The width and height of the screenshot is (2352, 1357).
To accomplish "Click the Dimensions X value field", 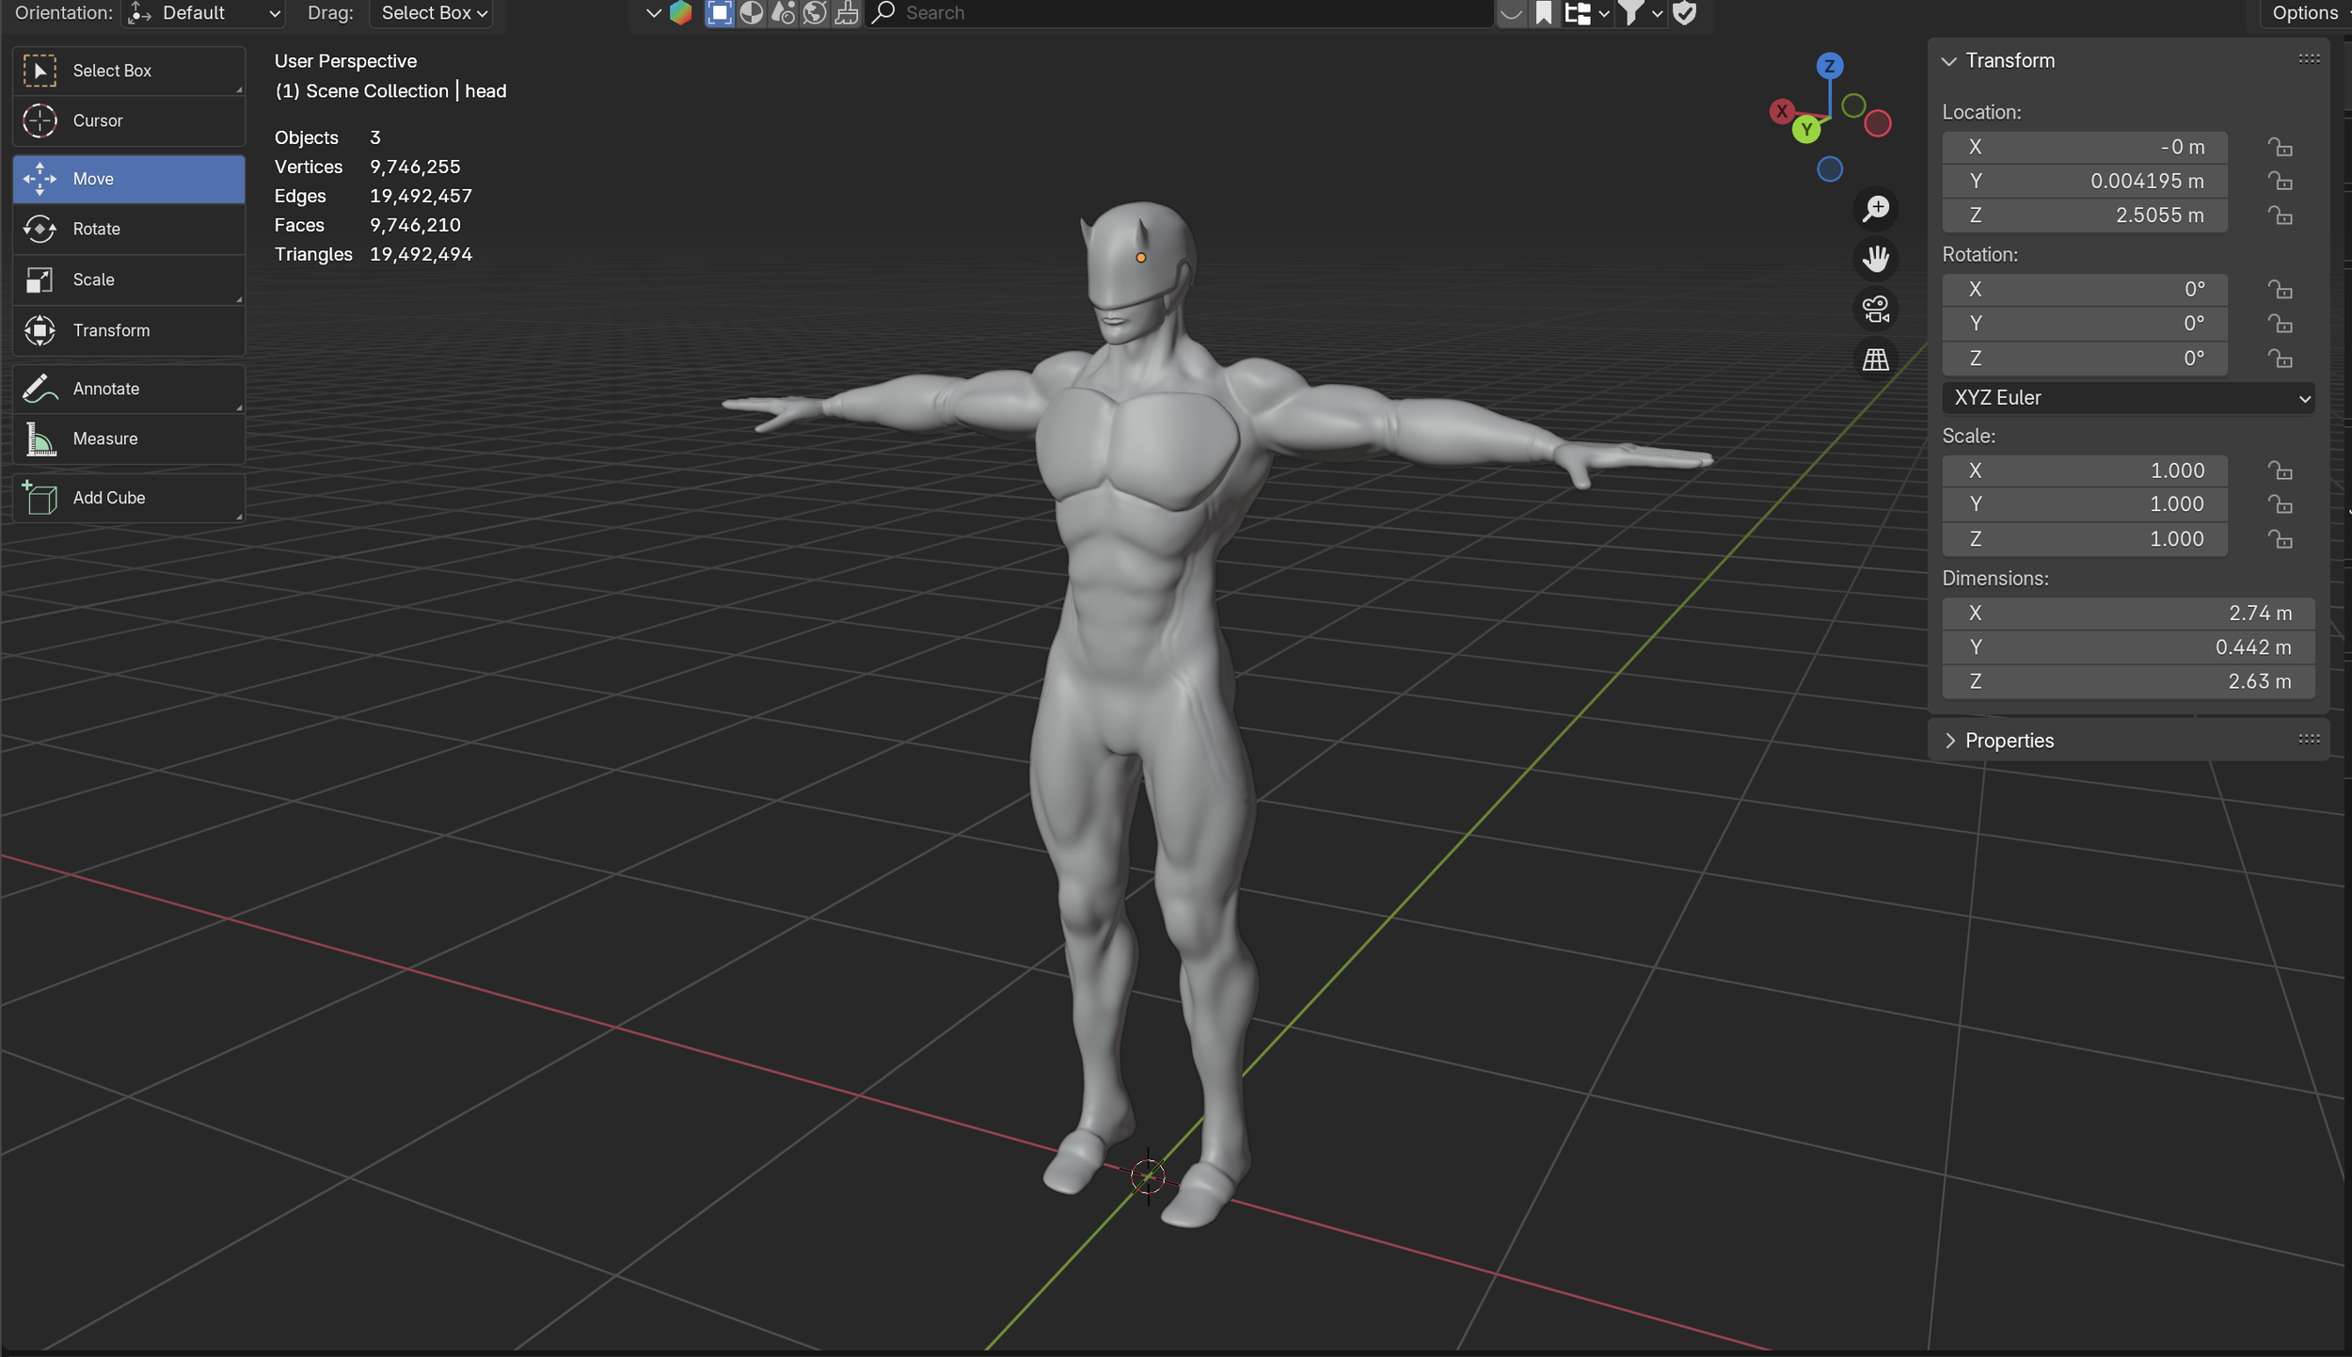I will [x=2127, y=614].
